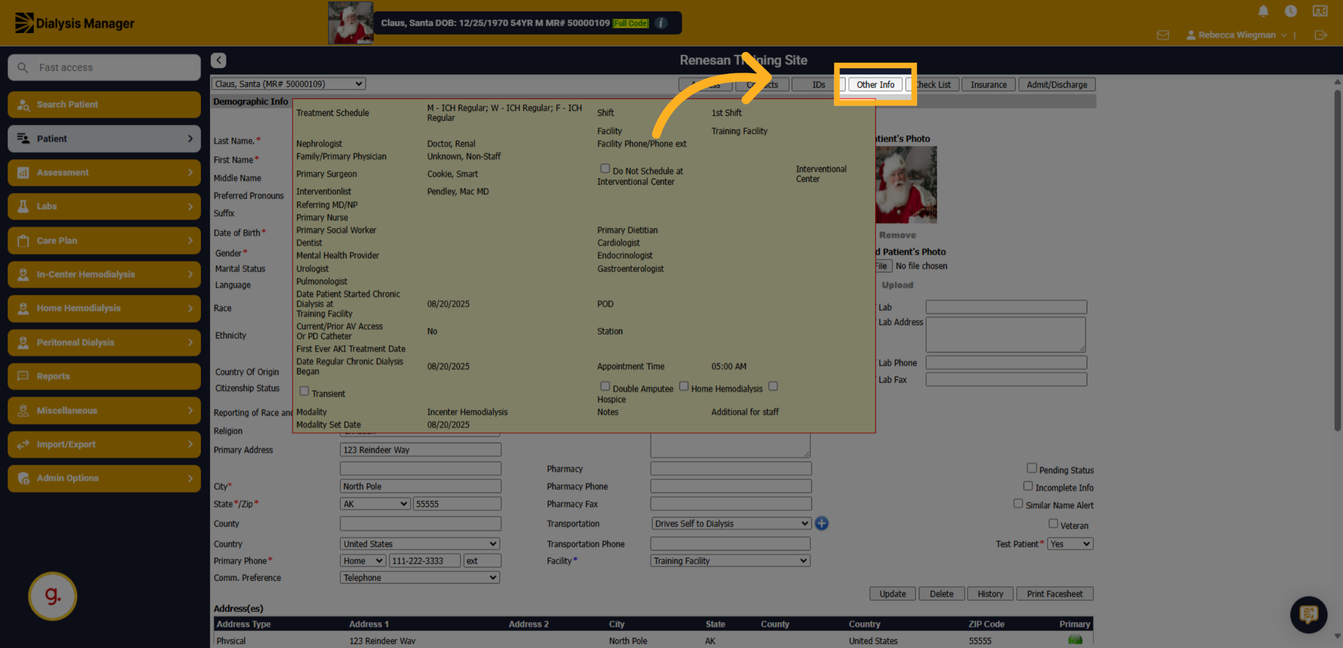Open the In-Center Hemodialysis section

[x=104, y=274]
